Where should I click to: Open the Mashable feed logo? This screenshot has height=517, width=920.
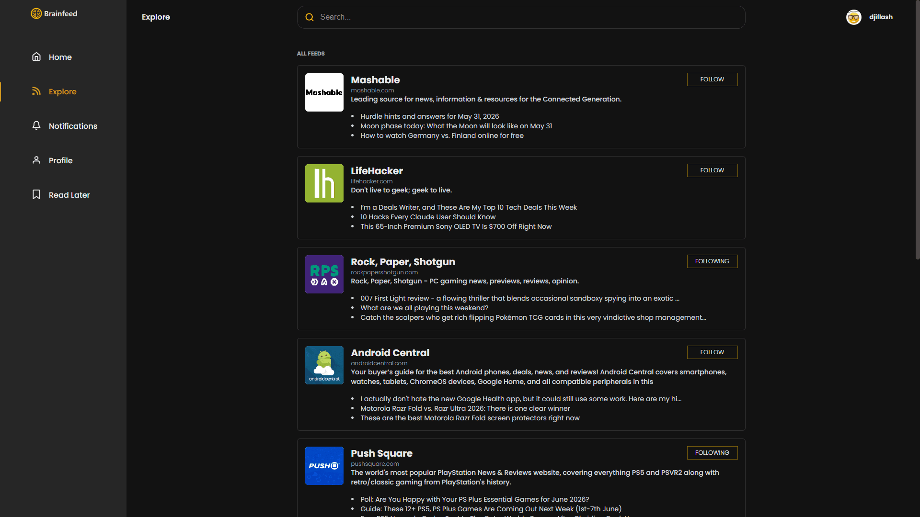[324, 92]
